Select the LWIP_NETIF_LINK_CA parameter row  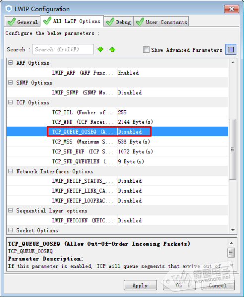pos(118,191)
